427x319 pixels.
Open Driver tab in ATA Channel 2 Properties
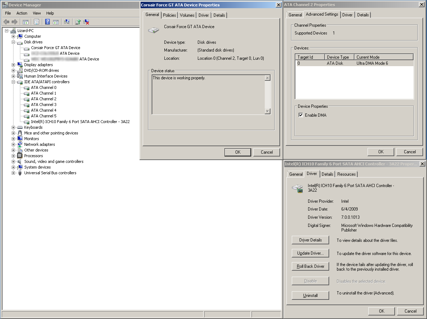(348, 15)
